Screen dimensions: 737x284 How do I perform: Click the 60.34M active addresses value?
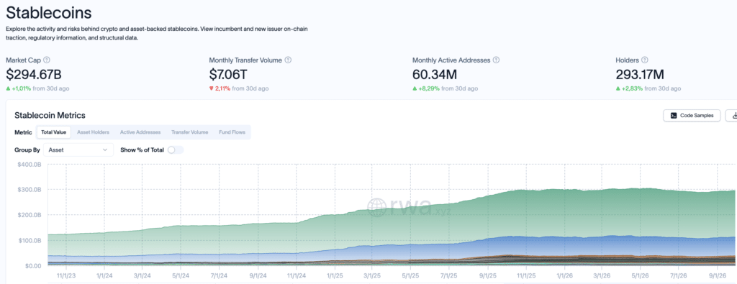tap(435, 74)
